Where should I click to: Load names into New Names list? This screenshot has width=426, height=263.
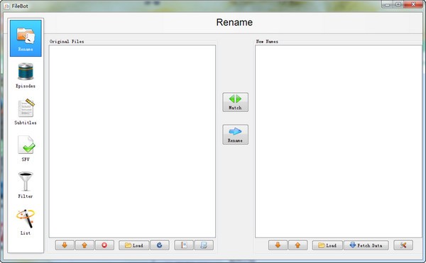pyautogui.click(x=327, y=245)
